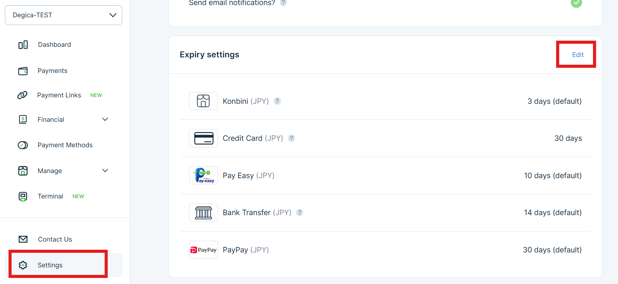Click the Contact Us envelope icon
The image size is (618, 284).
click(x=23, y=239)
